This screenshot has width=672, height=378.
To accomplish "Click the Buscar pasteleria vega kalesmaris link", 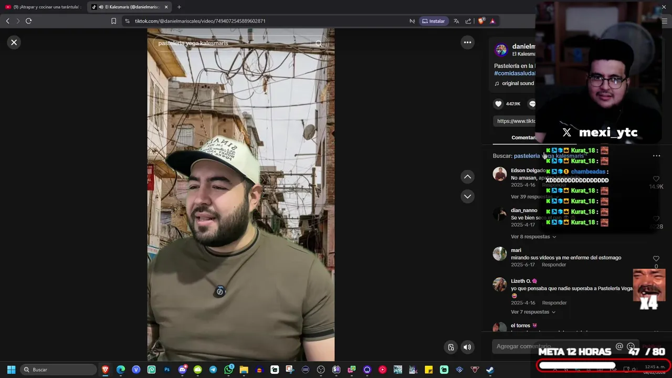I will (x=549, y=156).
